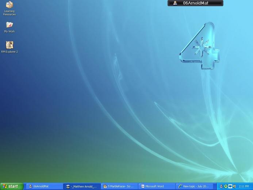This screenshot has width=253, height=190.
Task: Switch to MarbleRacer taskbar window
Action: 119,186
